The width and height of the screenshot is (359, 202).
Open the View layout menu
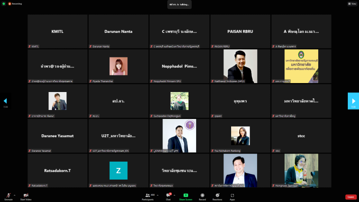[x=351, y=4]
